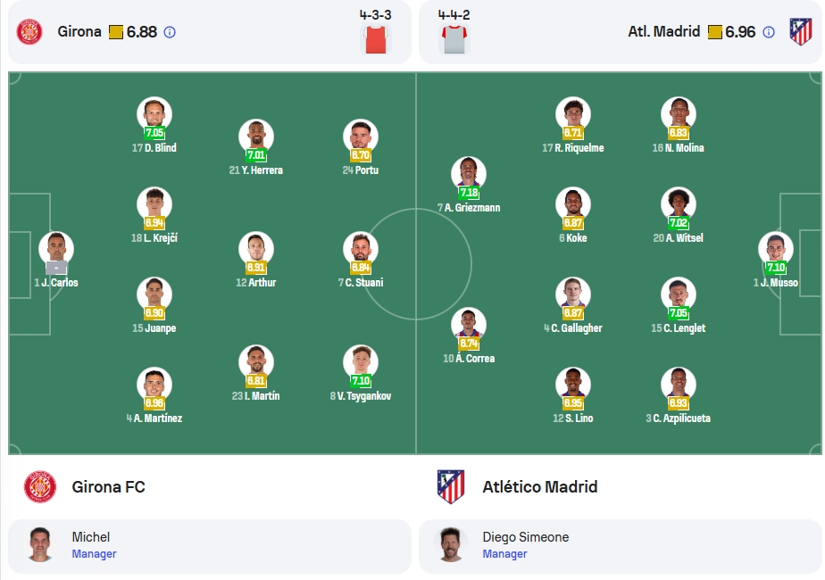Select goalkeeper J. Musso's avatar
Viewport: 825px width, 580px height.
[x=776, y=248]
